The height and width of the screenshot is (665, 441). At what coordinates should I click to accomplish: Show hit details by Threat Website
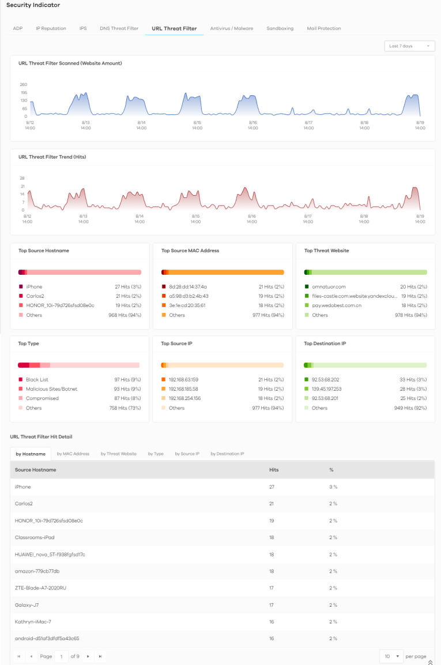point(118,454)
